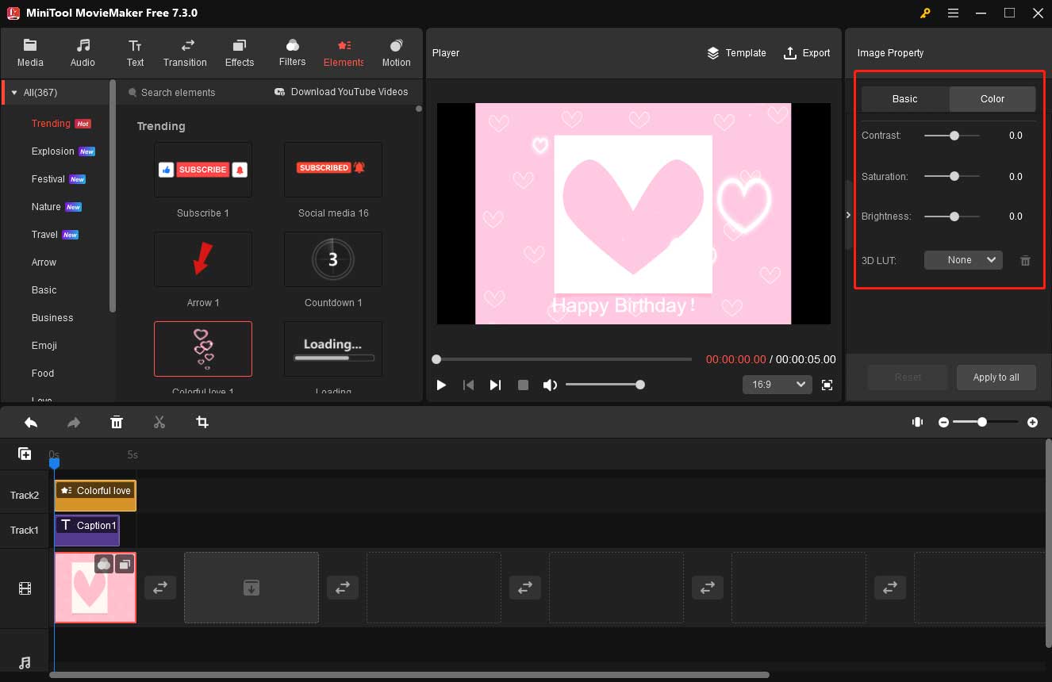Click the playback progress bar
Image resolution: width=1052 pixels, height=682 pixels.
tap(563, 359)
